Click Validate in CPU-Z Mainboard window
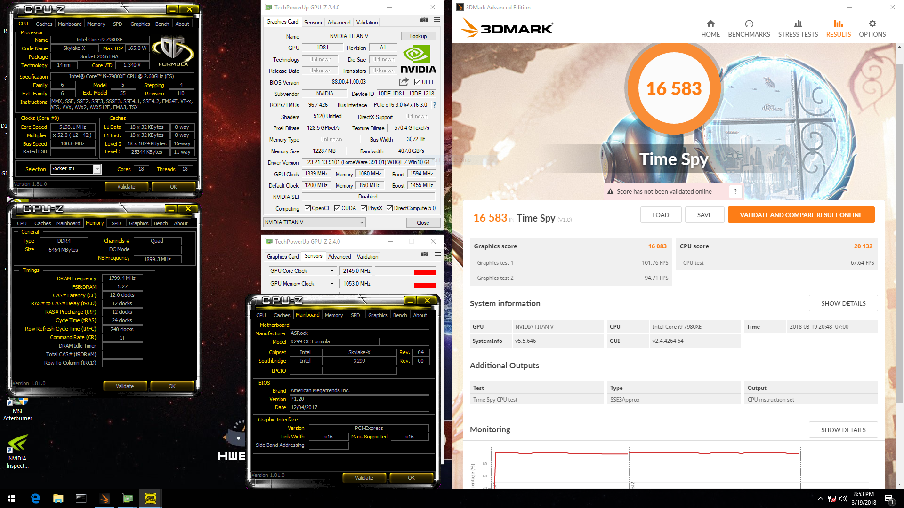 coord(364,478)
